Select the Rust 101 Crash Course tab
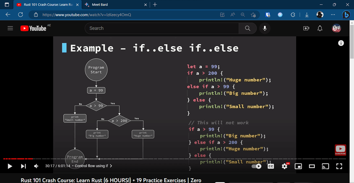 [x=46, y=5]
